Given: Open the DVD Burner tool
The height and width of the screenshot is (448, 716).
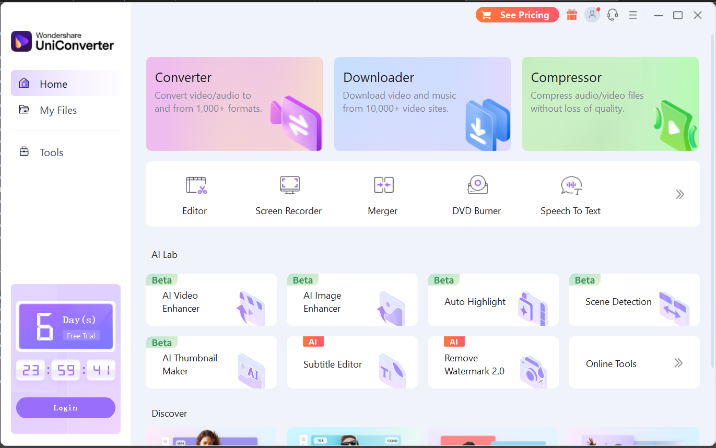Looking at the screenshot, I should pyautogui.click(x=476, y=194).
